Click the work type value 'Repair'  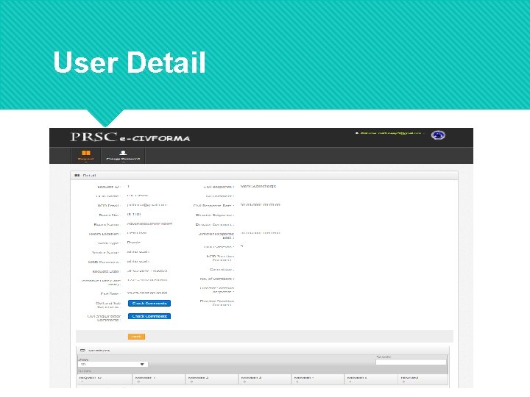tap(133, 243)
